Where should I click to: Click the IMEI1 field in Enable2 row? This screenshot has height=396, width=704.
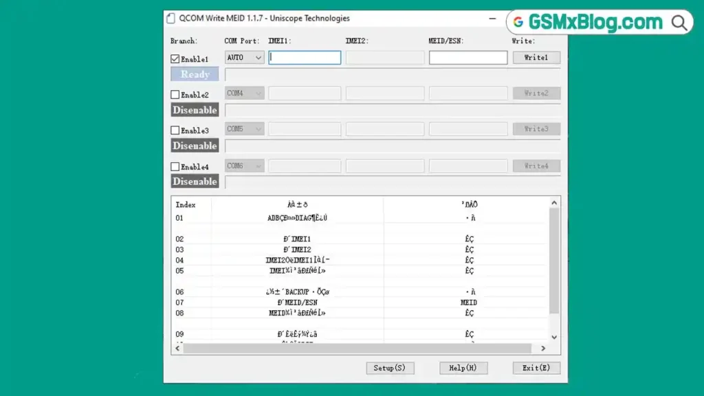point(305,93)
